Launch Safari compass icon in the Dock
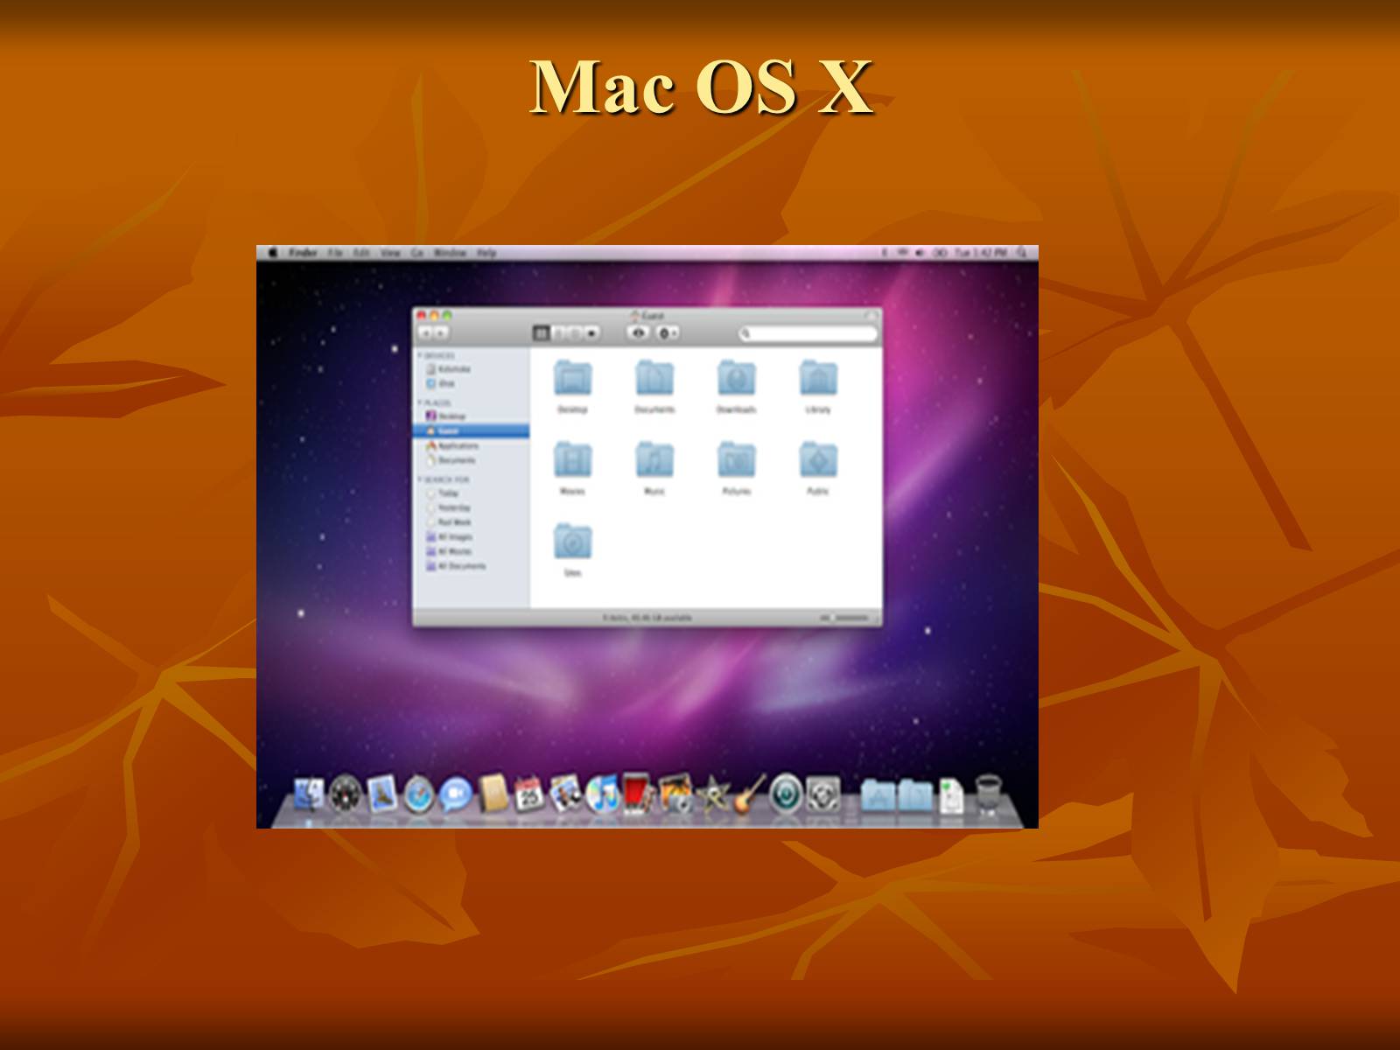The height and width of the screenshot is (1050, 1400). coord(419,794)
